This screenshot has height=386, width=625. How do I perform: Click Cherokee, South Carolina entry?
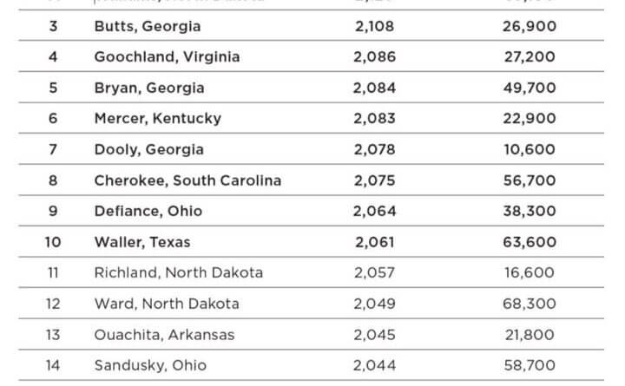point(187,180)
